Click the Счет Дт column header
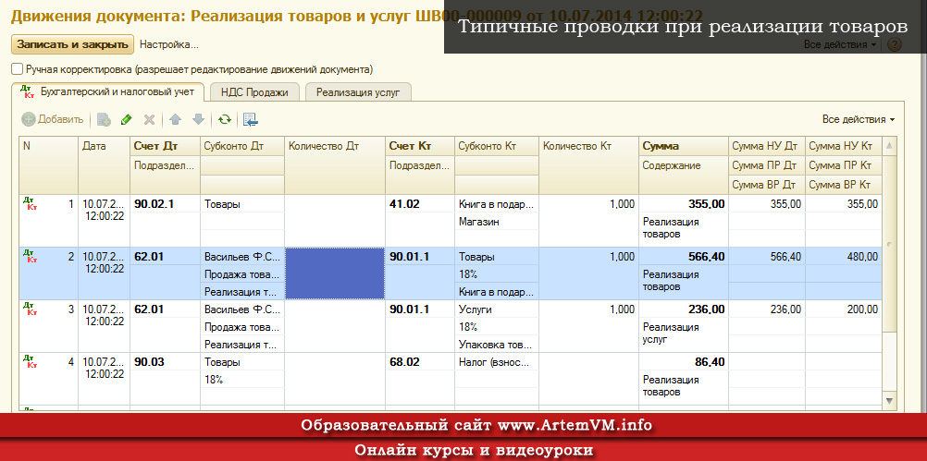927x461 pixels. coord(165,146)
